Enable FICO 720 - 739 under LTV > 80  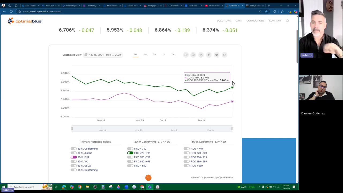(x=187, y=153)
